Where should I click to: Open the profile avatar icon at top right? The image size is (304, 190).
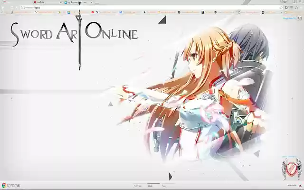300,18
